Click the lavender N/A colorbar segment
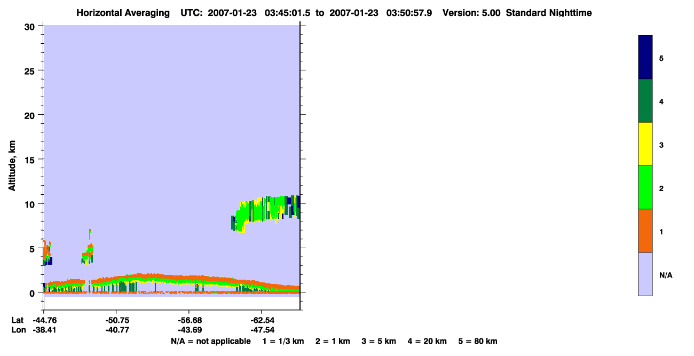694x356 pixels. tap(645, 274)
